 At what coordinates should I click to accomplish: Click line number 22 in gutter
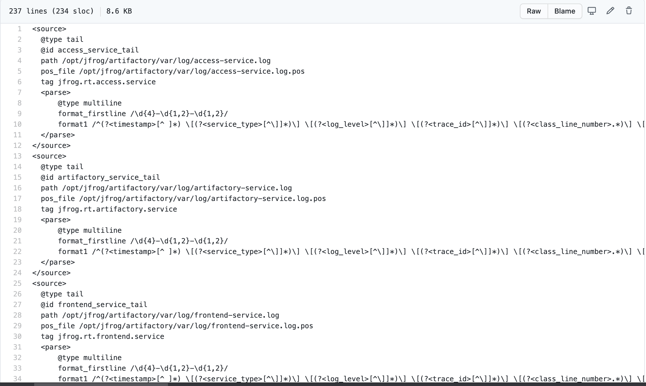coord(17,252)
